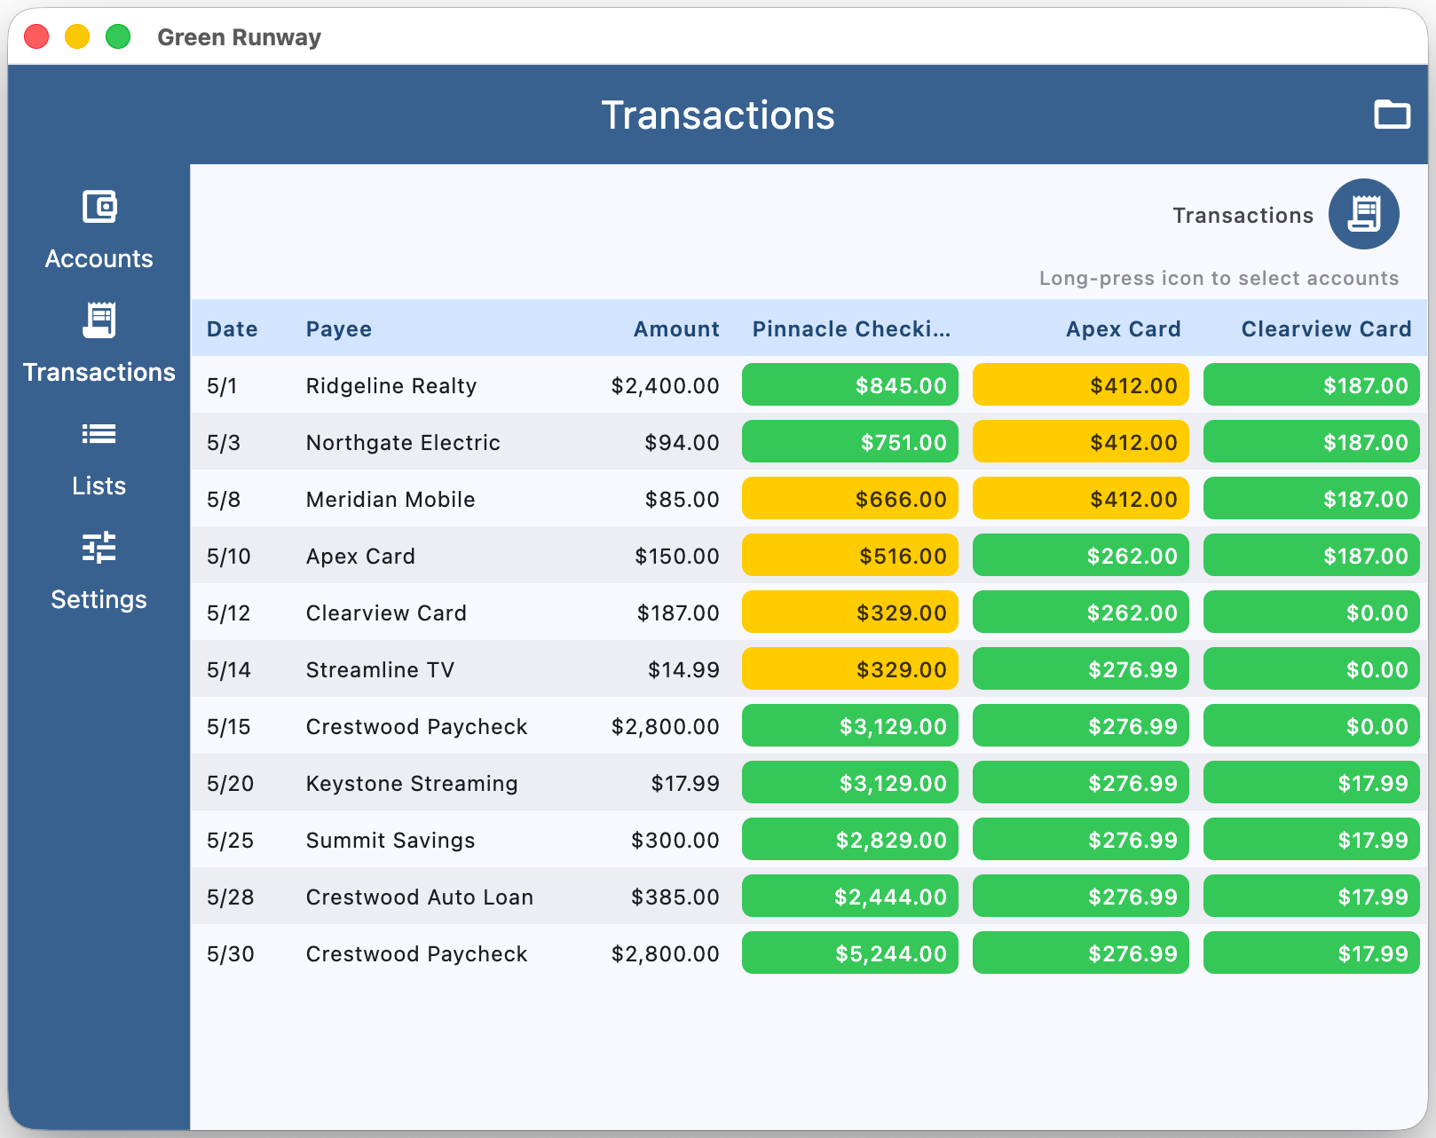The width and height of the screenshot is (1436, 1138).
Task: Long-press the circular Transactions account selector icon
Action: 1364,214
